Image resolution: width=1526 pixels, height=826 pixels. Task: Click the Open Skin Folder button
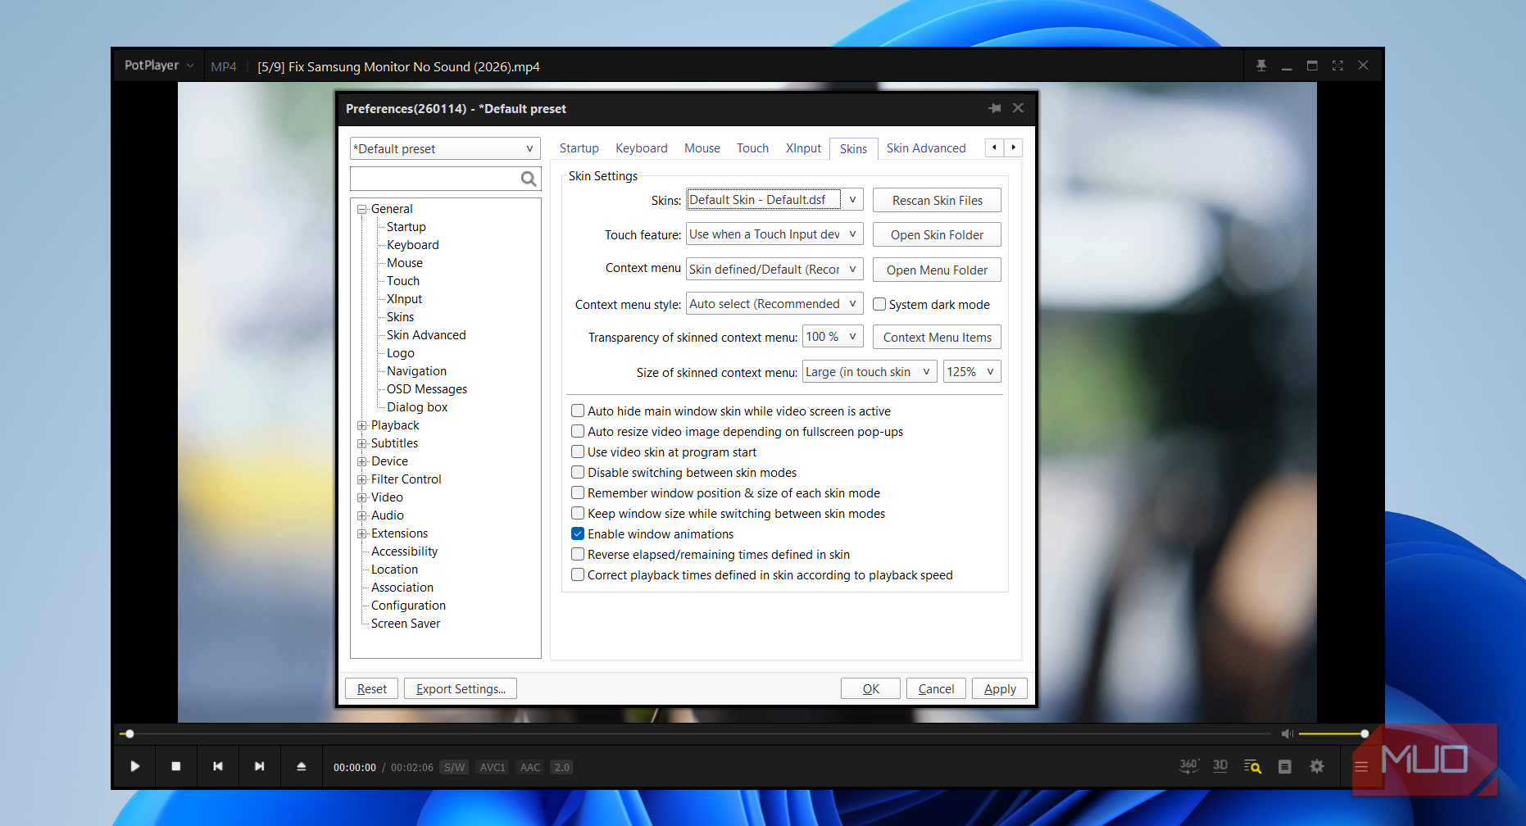[x=937, y=235]
